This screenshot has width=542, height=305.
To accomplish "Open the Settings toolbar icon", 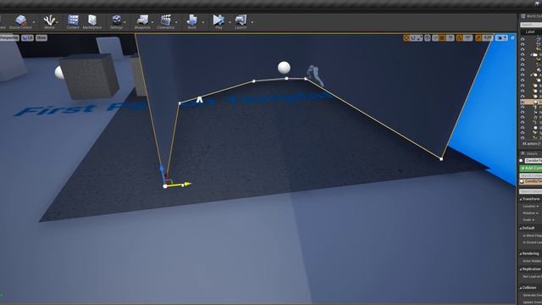I will point(117,22).
